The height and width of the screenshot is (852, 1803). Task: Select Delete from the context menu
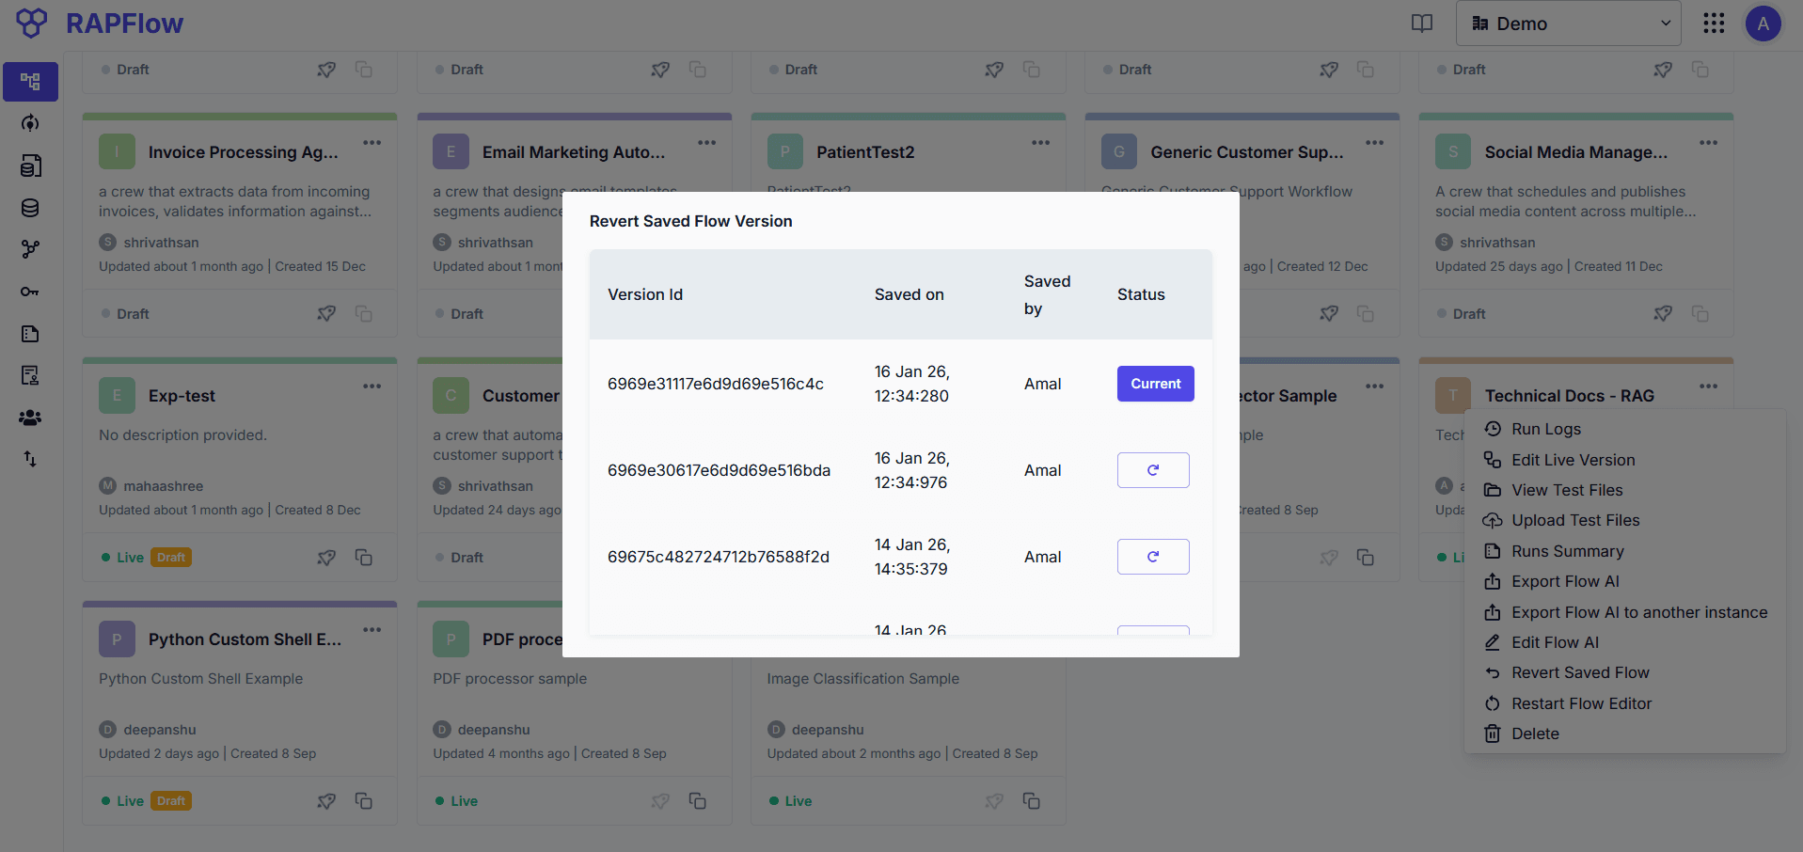tap(1535, 734)
